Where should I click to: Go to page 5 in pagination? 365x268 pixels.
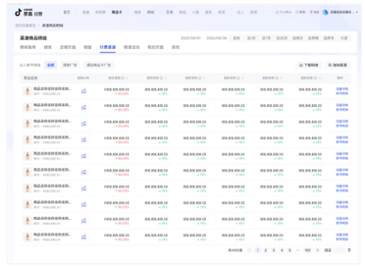pos(290,250)
